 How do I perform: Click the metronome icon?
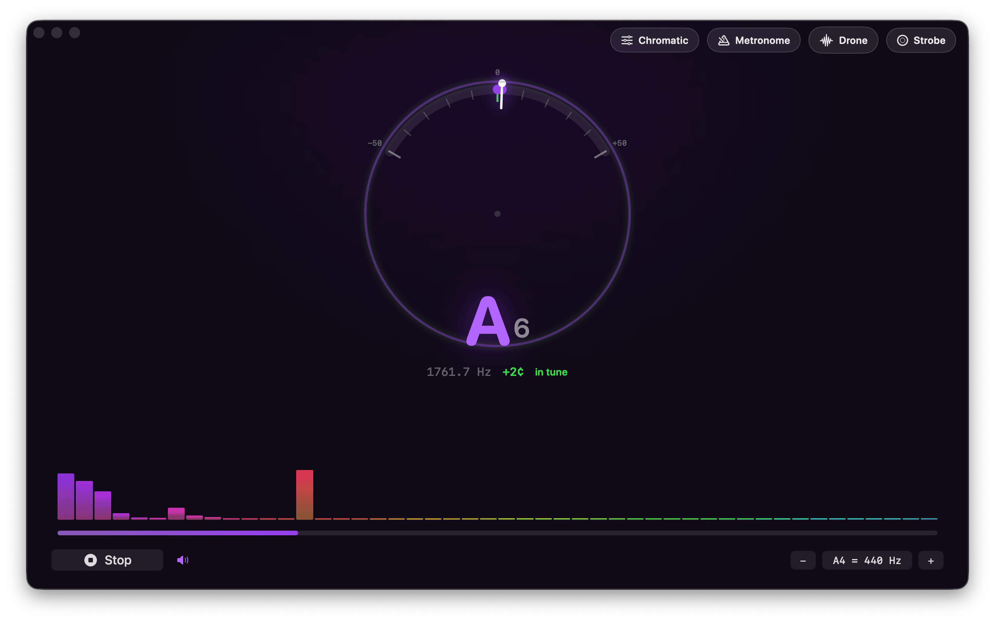click(724, 40)
